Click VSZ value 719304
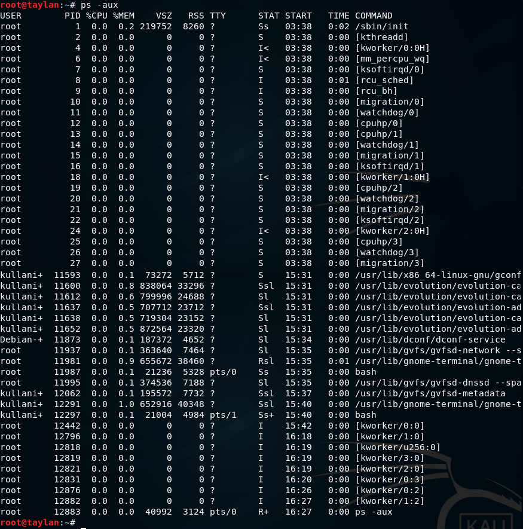Viewport: 523px width, 529px height. pos(156,319)
